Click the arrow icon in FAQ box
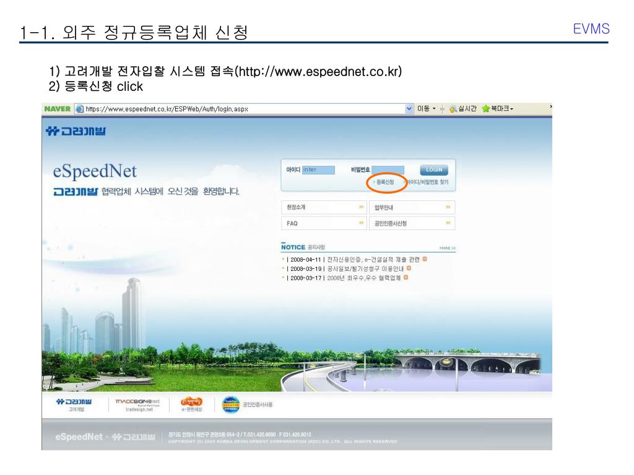 [x=361, y=223]
